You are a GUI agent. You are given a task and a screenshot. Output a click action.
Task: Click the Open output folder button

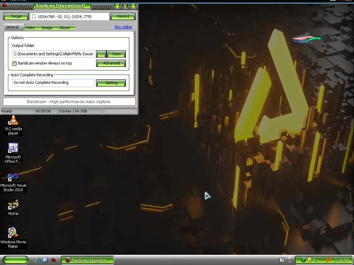[117, 54]
